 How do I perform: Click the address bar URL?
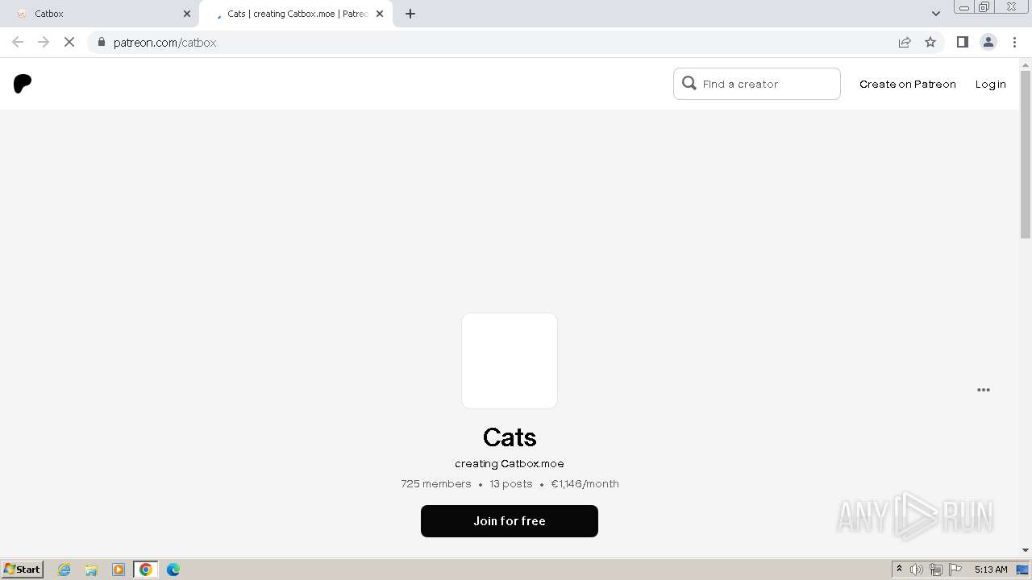pos(165,43)
